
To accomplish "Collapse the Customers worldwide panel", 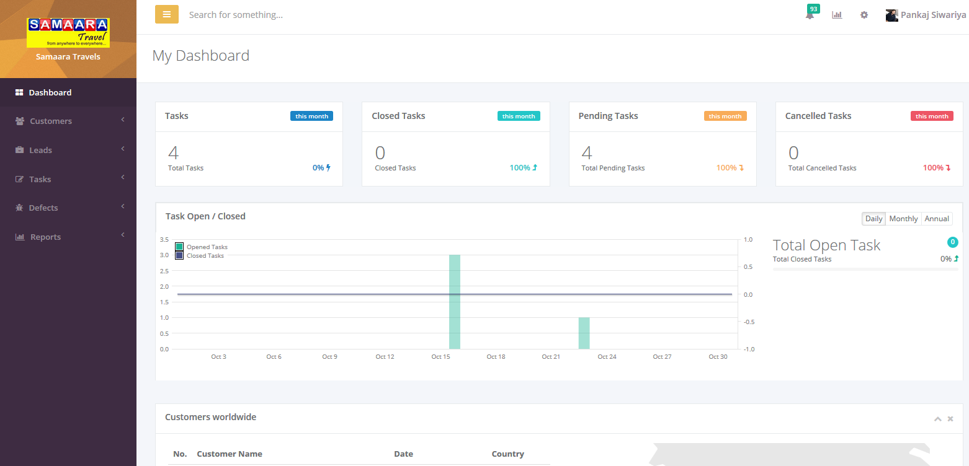I will (937, 419).
